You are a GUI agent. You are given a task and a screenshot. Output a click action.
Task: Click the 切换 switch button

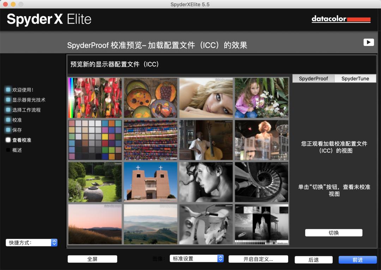334,233
